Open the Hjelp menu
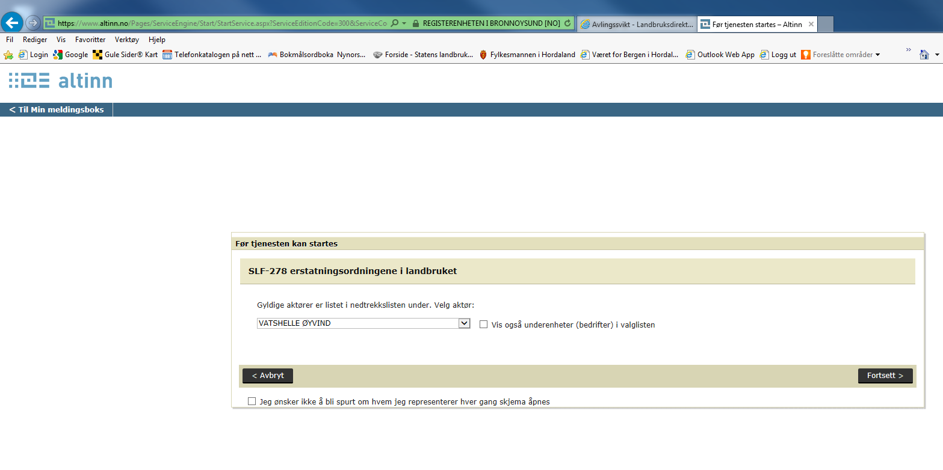Viewport: 943px width, 470px height. click(x=156, y=39)
